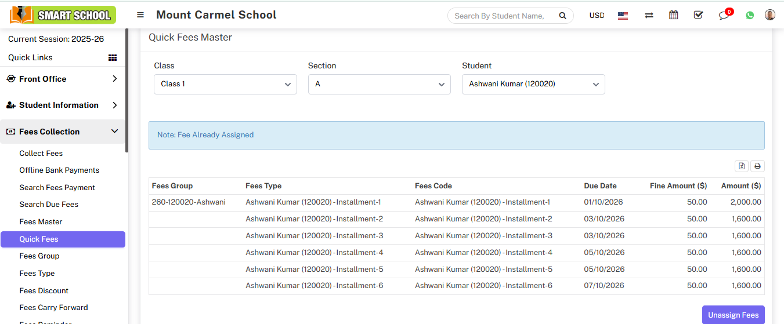Print the fees table

757,166
